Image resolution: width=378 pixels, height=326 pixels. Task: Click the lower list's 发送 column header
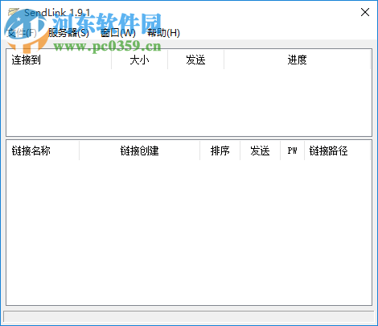tap(260, 151)
